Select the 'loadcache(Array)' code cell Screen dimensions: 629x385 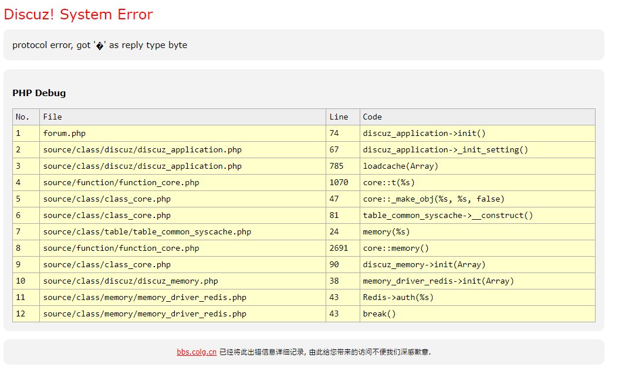(478, 166)
